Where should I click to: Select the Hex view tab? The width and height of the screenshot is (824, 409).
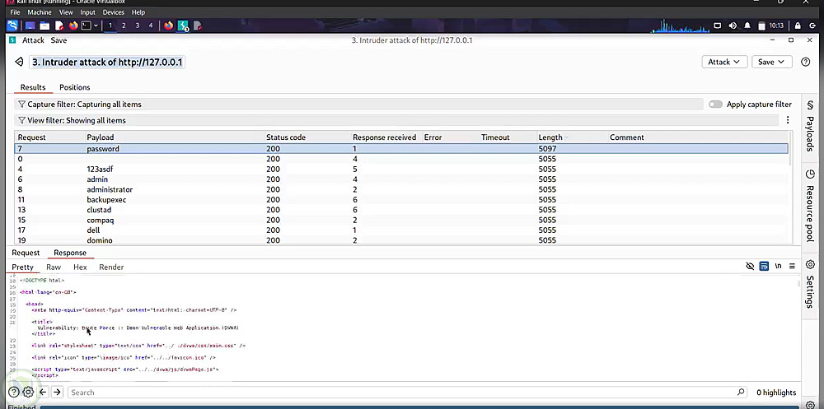[x=80, y=267]
